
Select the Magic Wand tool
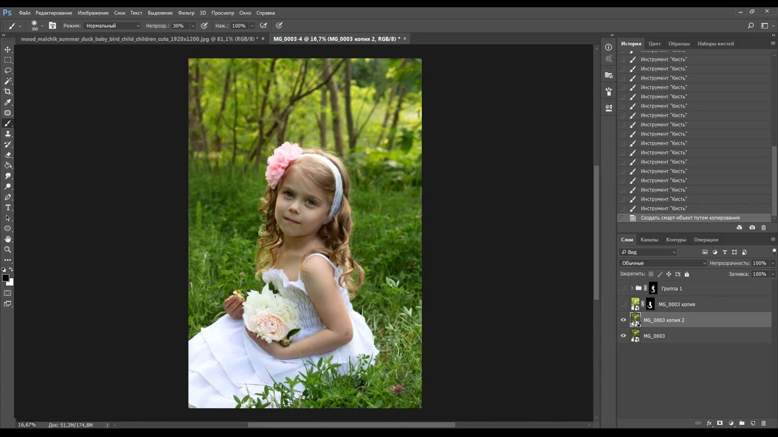(8, 81)
